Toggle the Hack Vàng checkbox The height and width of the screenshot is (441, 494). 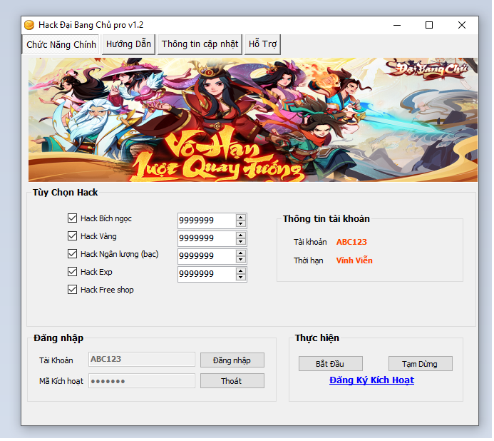(72, 236)
